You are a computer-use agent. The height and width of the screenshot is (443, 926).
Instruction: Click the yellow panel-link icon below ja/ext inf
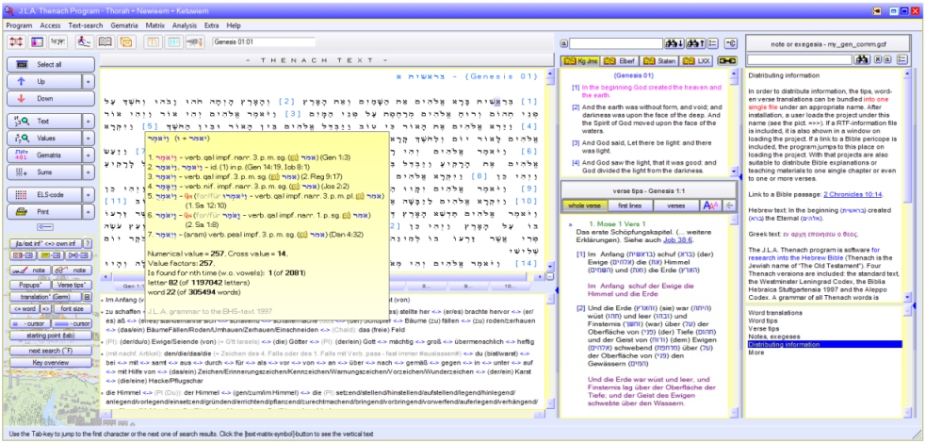tap(52, 255)
